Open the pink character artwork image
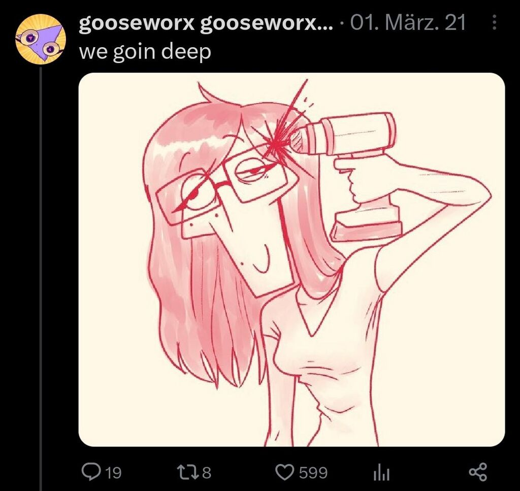The width and height of the screenshot is (520, 491). click(x=291, y=259)
